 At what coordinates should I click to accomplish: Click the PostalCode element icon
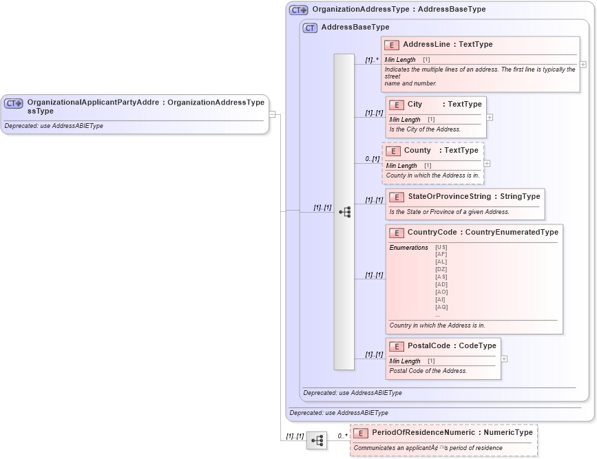tap(397, 346)
